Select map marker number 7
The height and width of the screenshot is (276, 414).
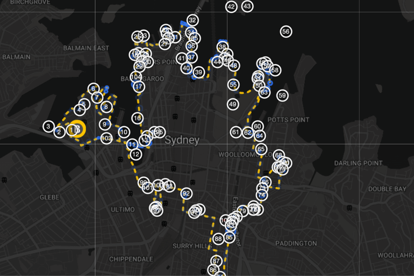point(97,98)
